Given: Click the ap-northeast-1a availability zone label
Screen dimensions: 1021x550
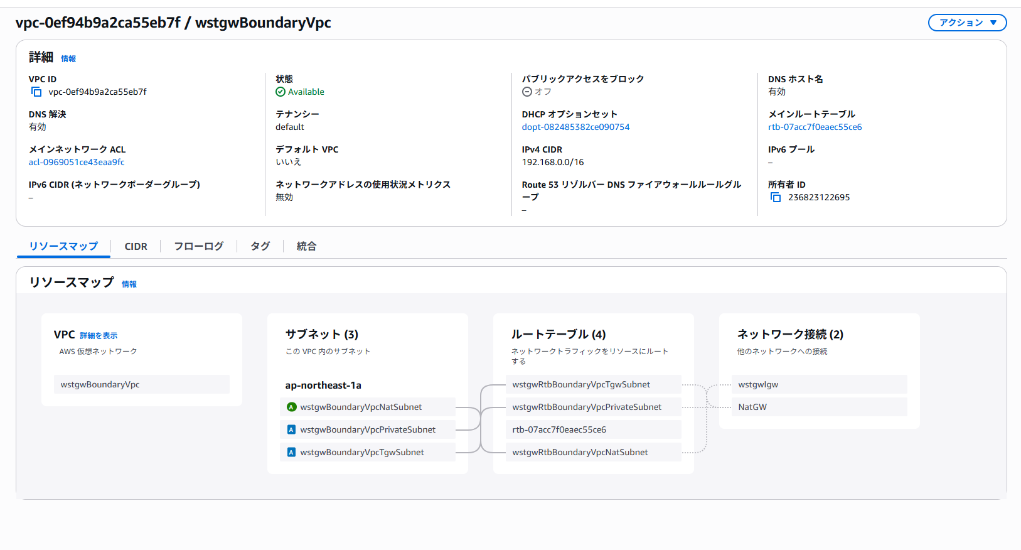Looking at the screenshot, I should (323, 385).
